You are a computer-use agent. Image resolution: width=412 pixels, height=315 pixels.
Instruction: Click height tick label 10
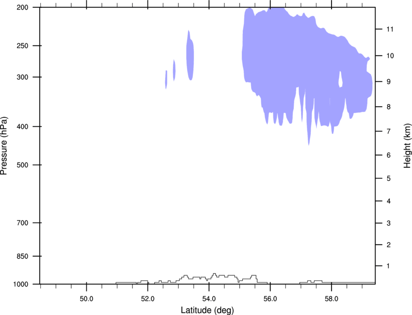[x=390, y=56]
